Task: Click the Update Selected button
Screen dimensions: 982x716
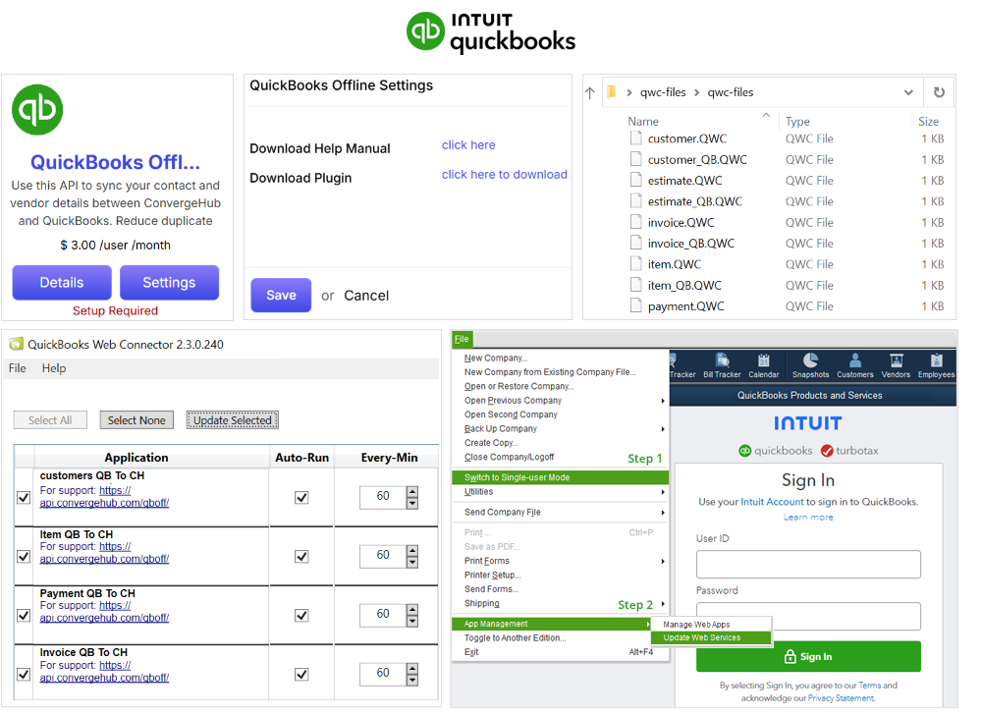Action: [233, 420]
